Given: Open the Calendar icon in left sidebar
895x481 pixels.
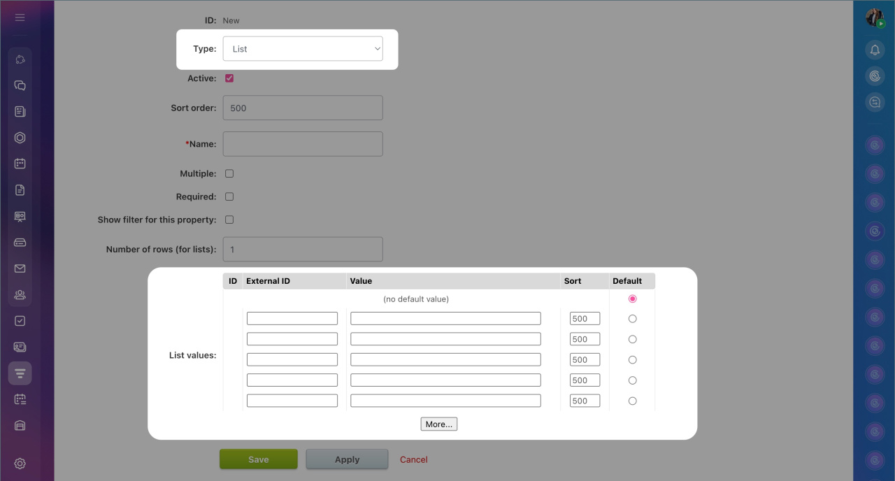Looking at the screenshot, I should 20,164.
